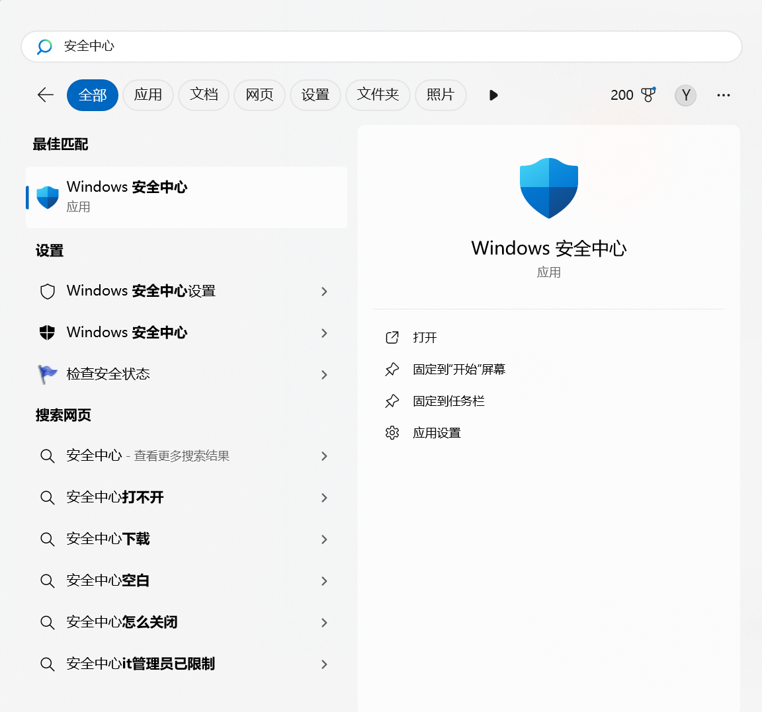Click outline shield icon for Windows 安全中心设置

[48, 292]
